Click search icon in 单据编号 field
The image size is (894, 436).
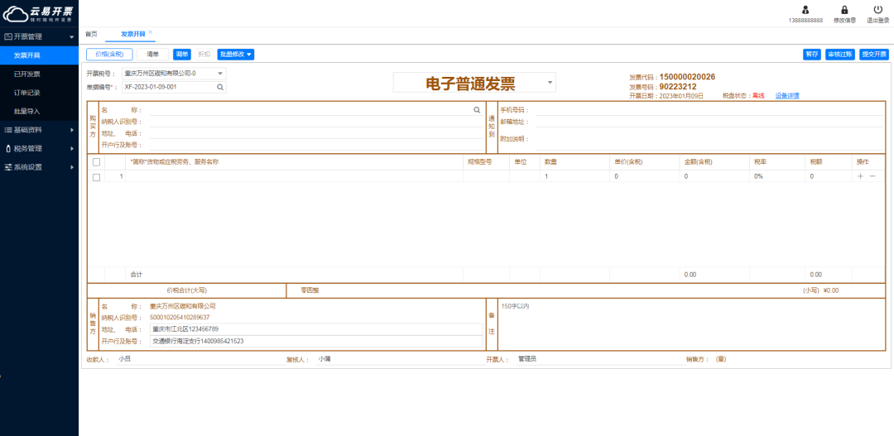pyautogui.click(x=220, y=86)
